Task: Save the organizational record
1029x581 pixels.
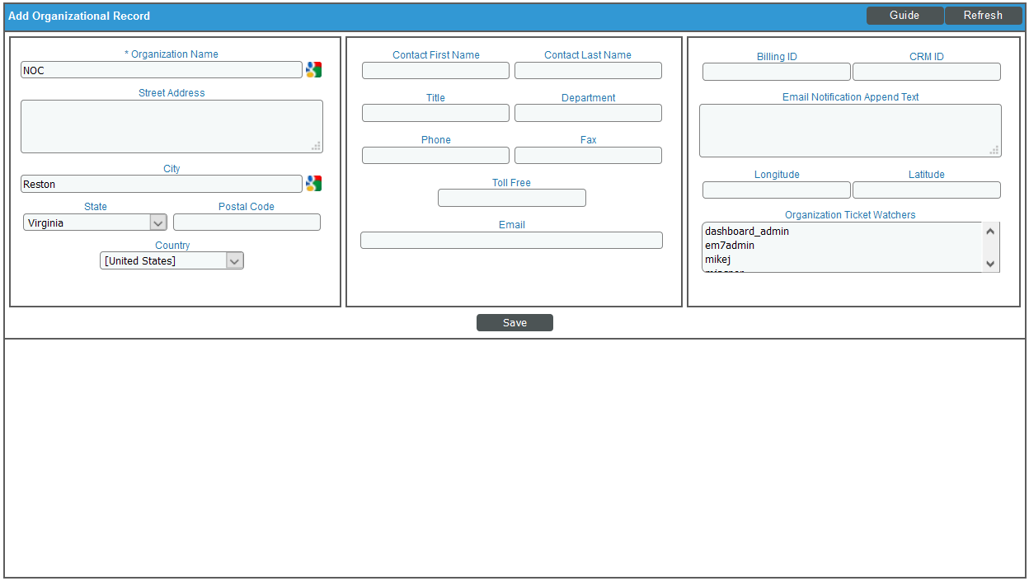Action: 514,323
